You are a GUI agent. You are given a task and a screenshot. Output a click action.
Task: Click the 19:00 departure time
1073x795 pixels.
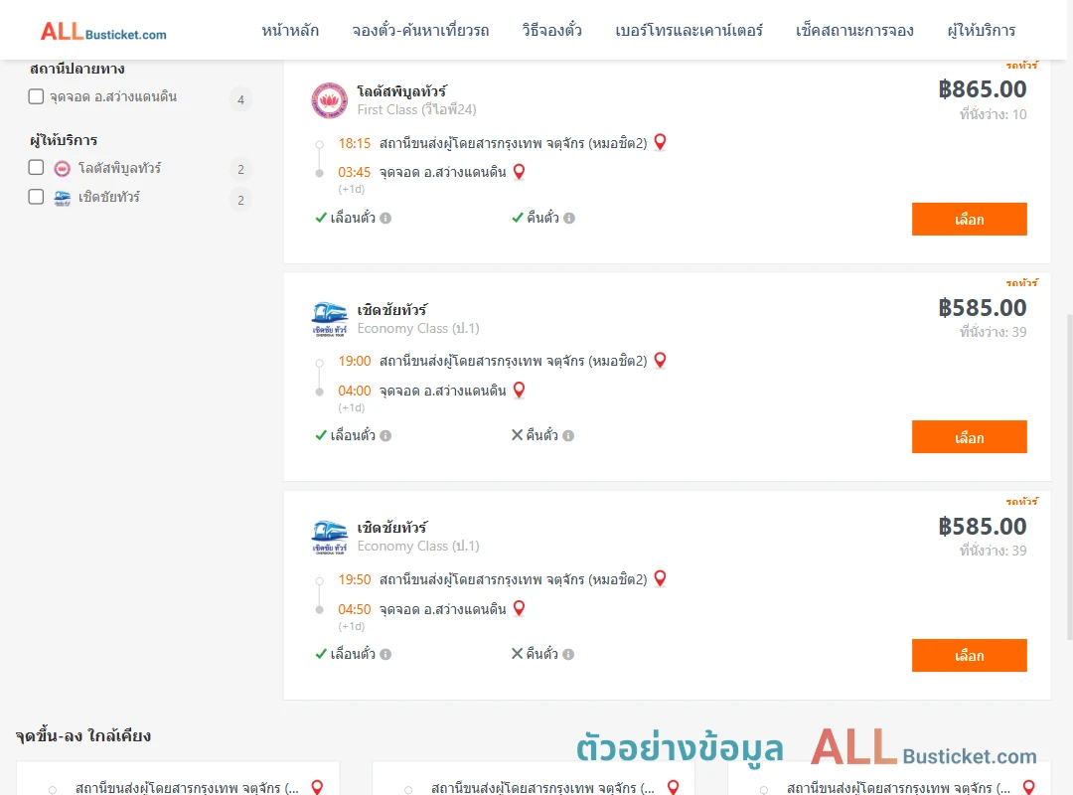click(x=354, y=361)
